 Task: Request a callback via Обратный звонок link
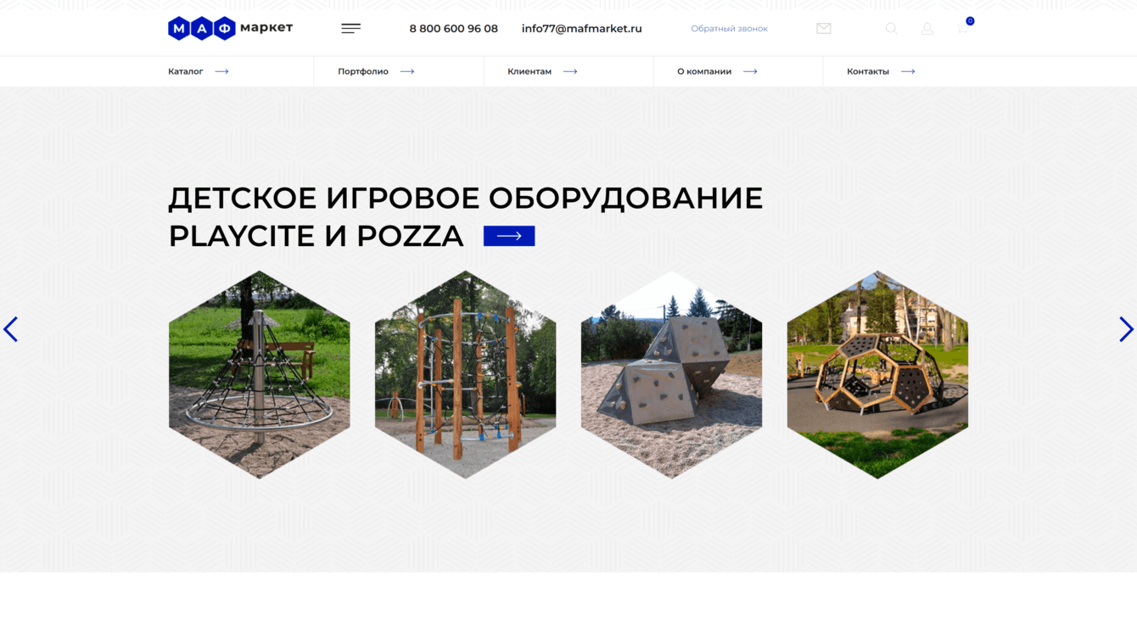click(x=729, y=28)
